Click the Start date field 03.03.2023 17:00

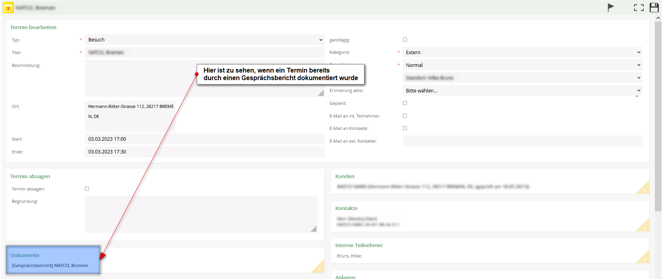coord(204,139)
